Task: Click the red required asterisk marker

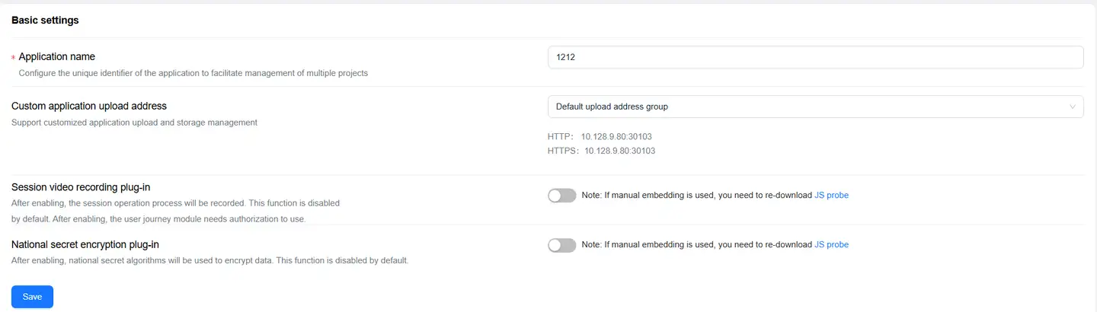Action: pos(13,58)
